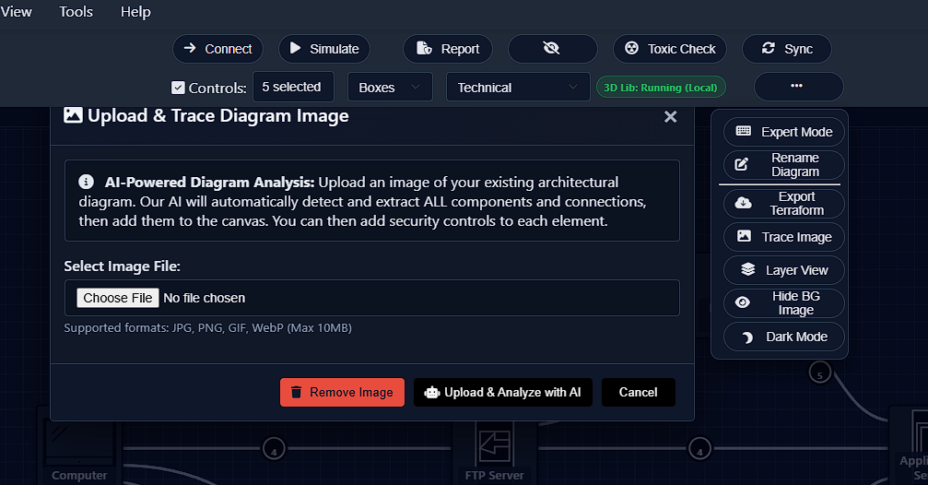Toggle Dark Mode
This screenshot has height=485, width=928.
coord(783,337)
